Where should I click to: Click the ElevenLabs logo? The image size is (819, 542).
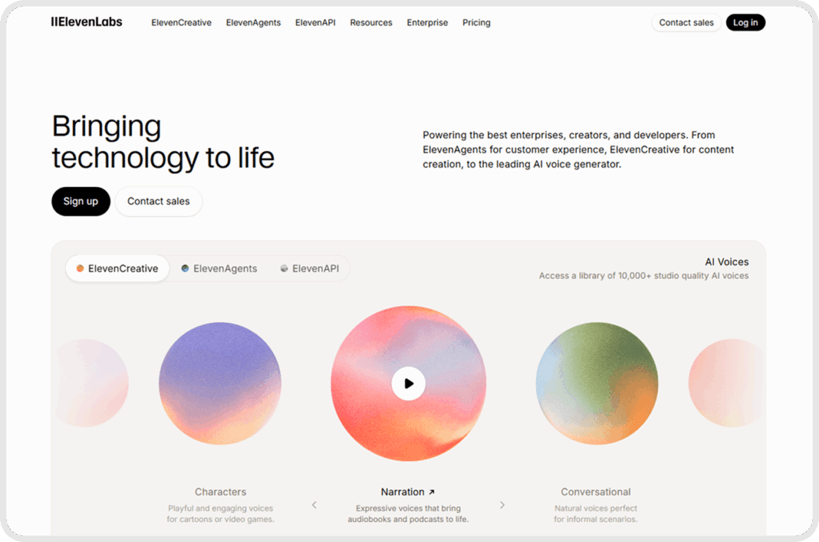point(86,22)
